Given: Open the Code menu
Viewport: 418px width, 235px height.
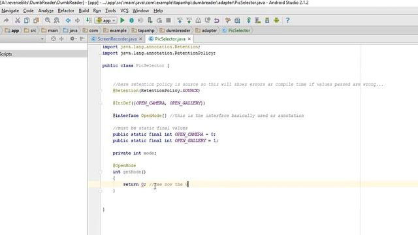Looking at the screenshot, I should pos(28,10).
